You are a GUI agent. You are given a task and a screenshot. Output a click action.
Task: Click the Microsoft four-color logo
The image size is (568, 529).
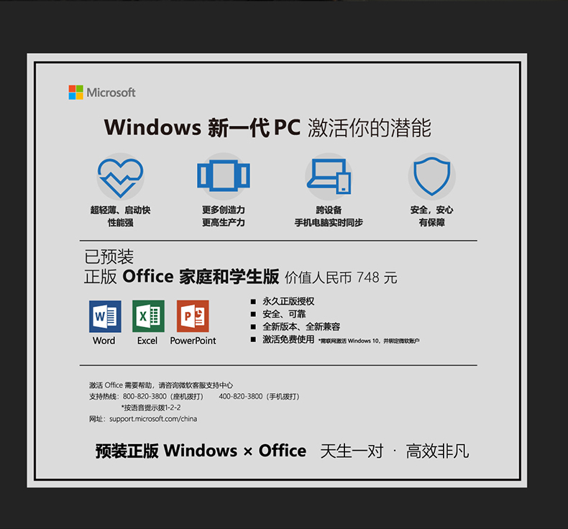75,92
